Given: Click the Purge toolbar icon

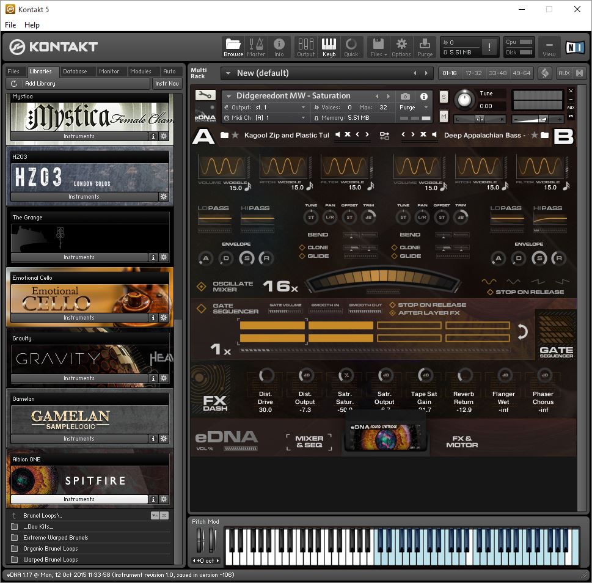Looking at the screenshot, I should 425,47.
